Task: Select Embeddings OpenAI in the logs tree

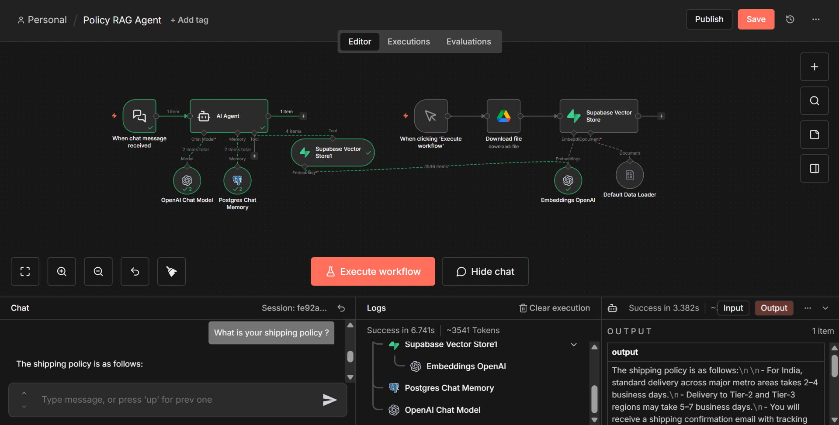Action: [466, 366]
